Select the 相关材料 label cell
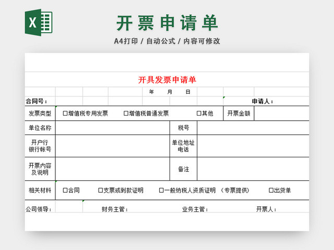The height and width of the screenshot is (250, 334). point(40,190)
